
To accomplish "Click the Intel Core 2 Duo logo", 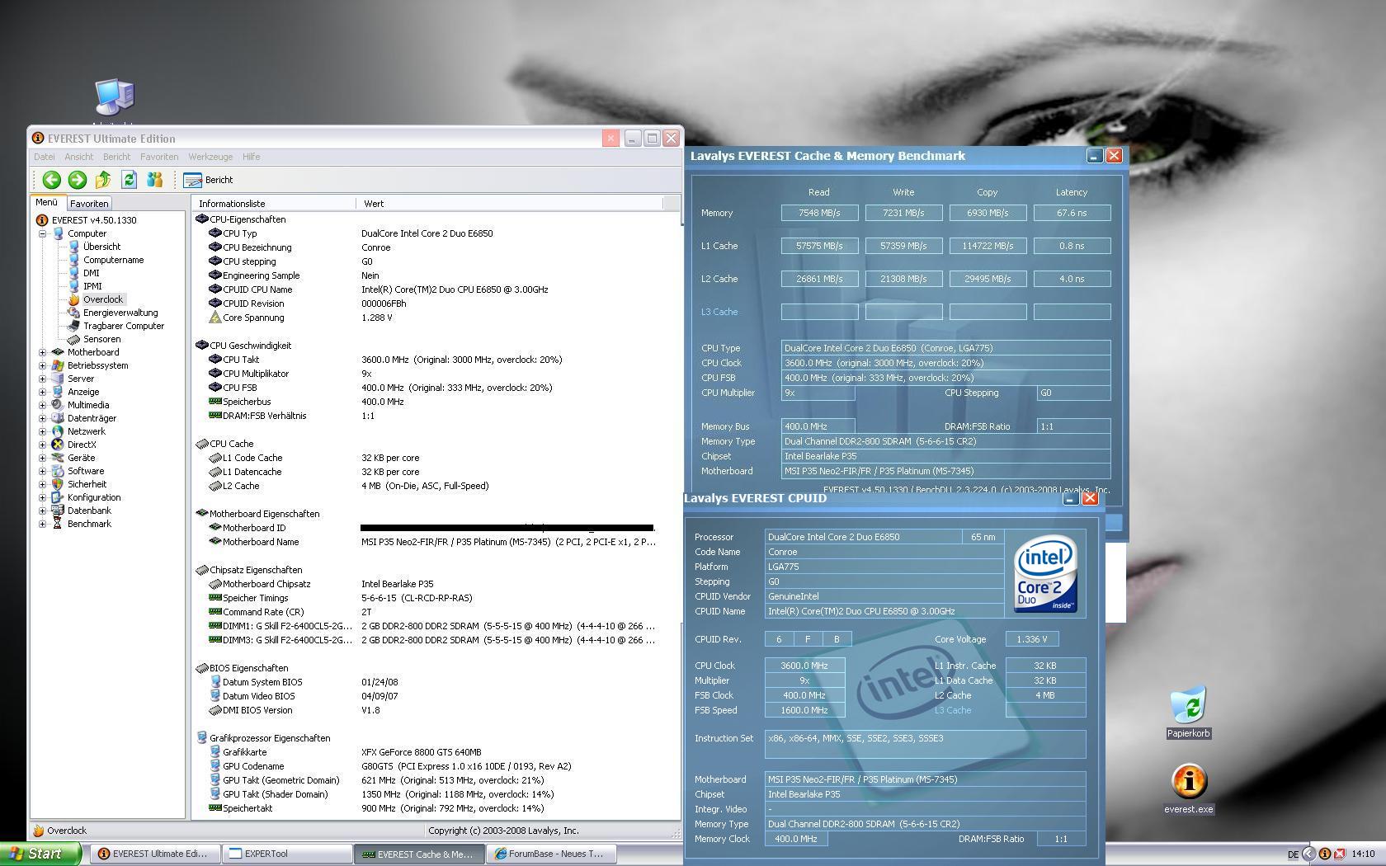I will 1045,572.
